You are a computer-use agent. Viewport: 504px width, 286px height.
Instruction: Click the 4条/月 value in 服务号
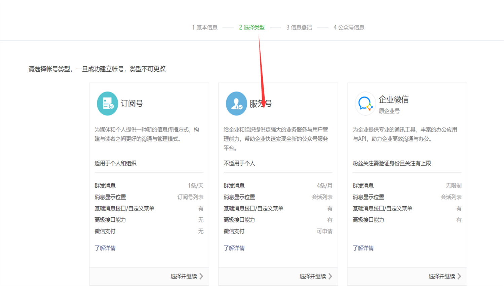coord(324,186)
